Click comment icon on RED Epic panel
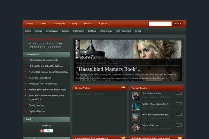This screenshot has height=139, width=209. 180,138
